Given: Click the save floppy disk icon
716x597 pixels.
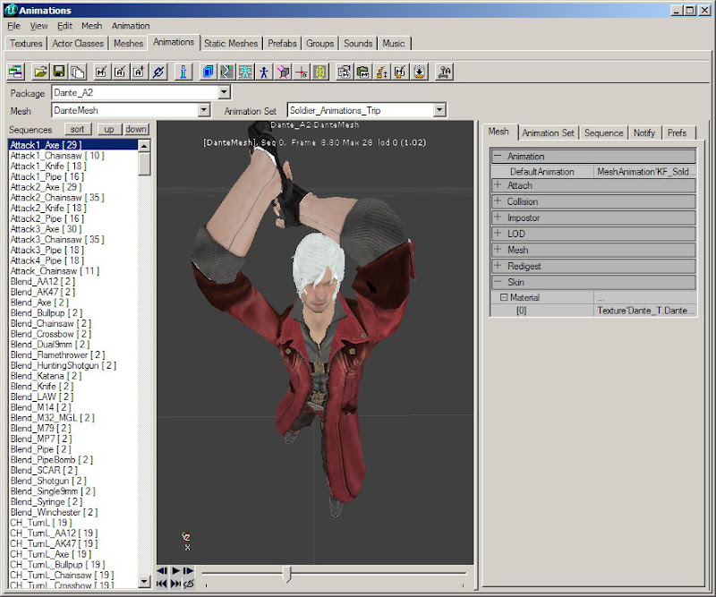Looking at the screenshot, I should [59, 72].
